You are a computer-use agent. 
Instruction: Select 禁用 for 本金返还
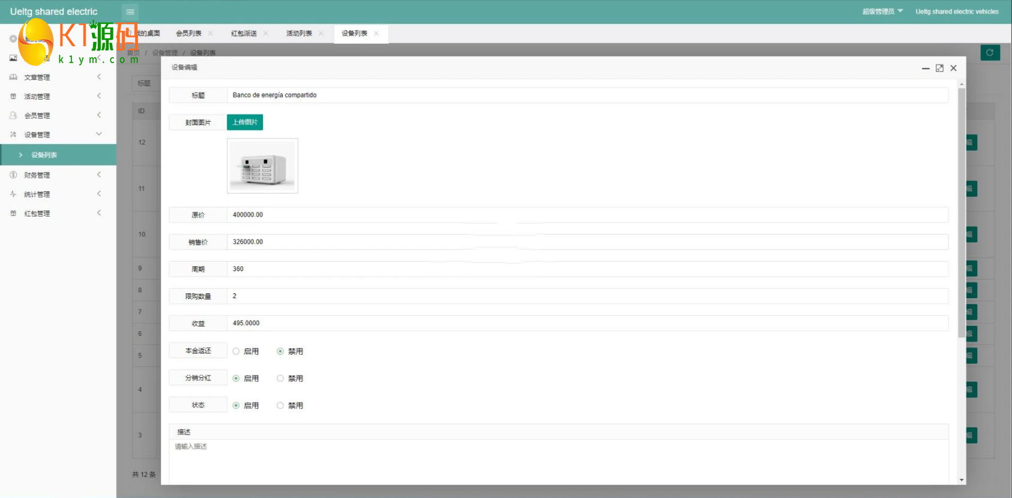280,352
